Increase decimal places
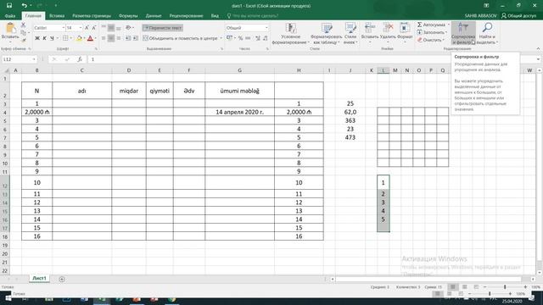This screenshot has height=305, width=543. [258, 38]
